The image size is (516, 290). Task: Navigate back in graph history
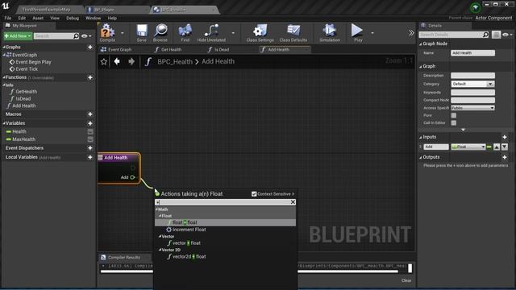click(x=117, y=61)
